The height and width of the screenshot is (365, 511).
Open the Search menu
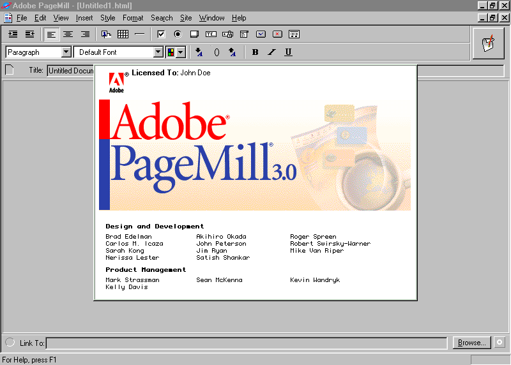162,18
